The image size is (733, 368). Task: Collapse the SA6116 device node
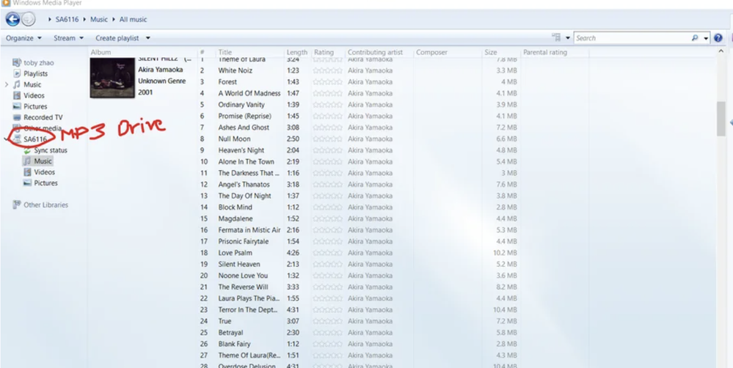click(7, 139)
